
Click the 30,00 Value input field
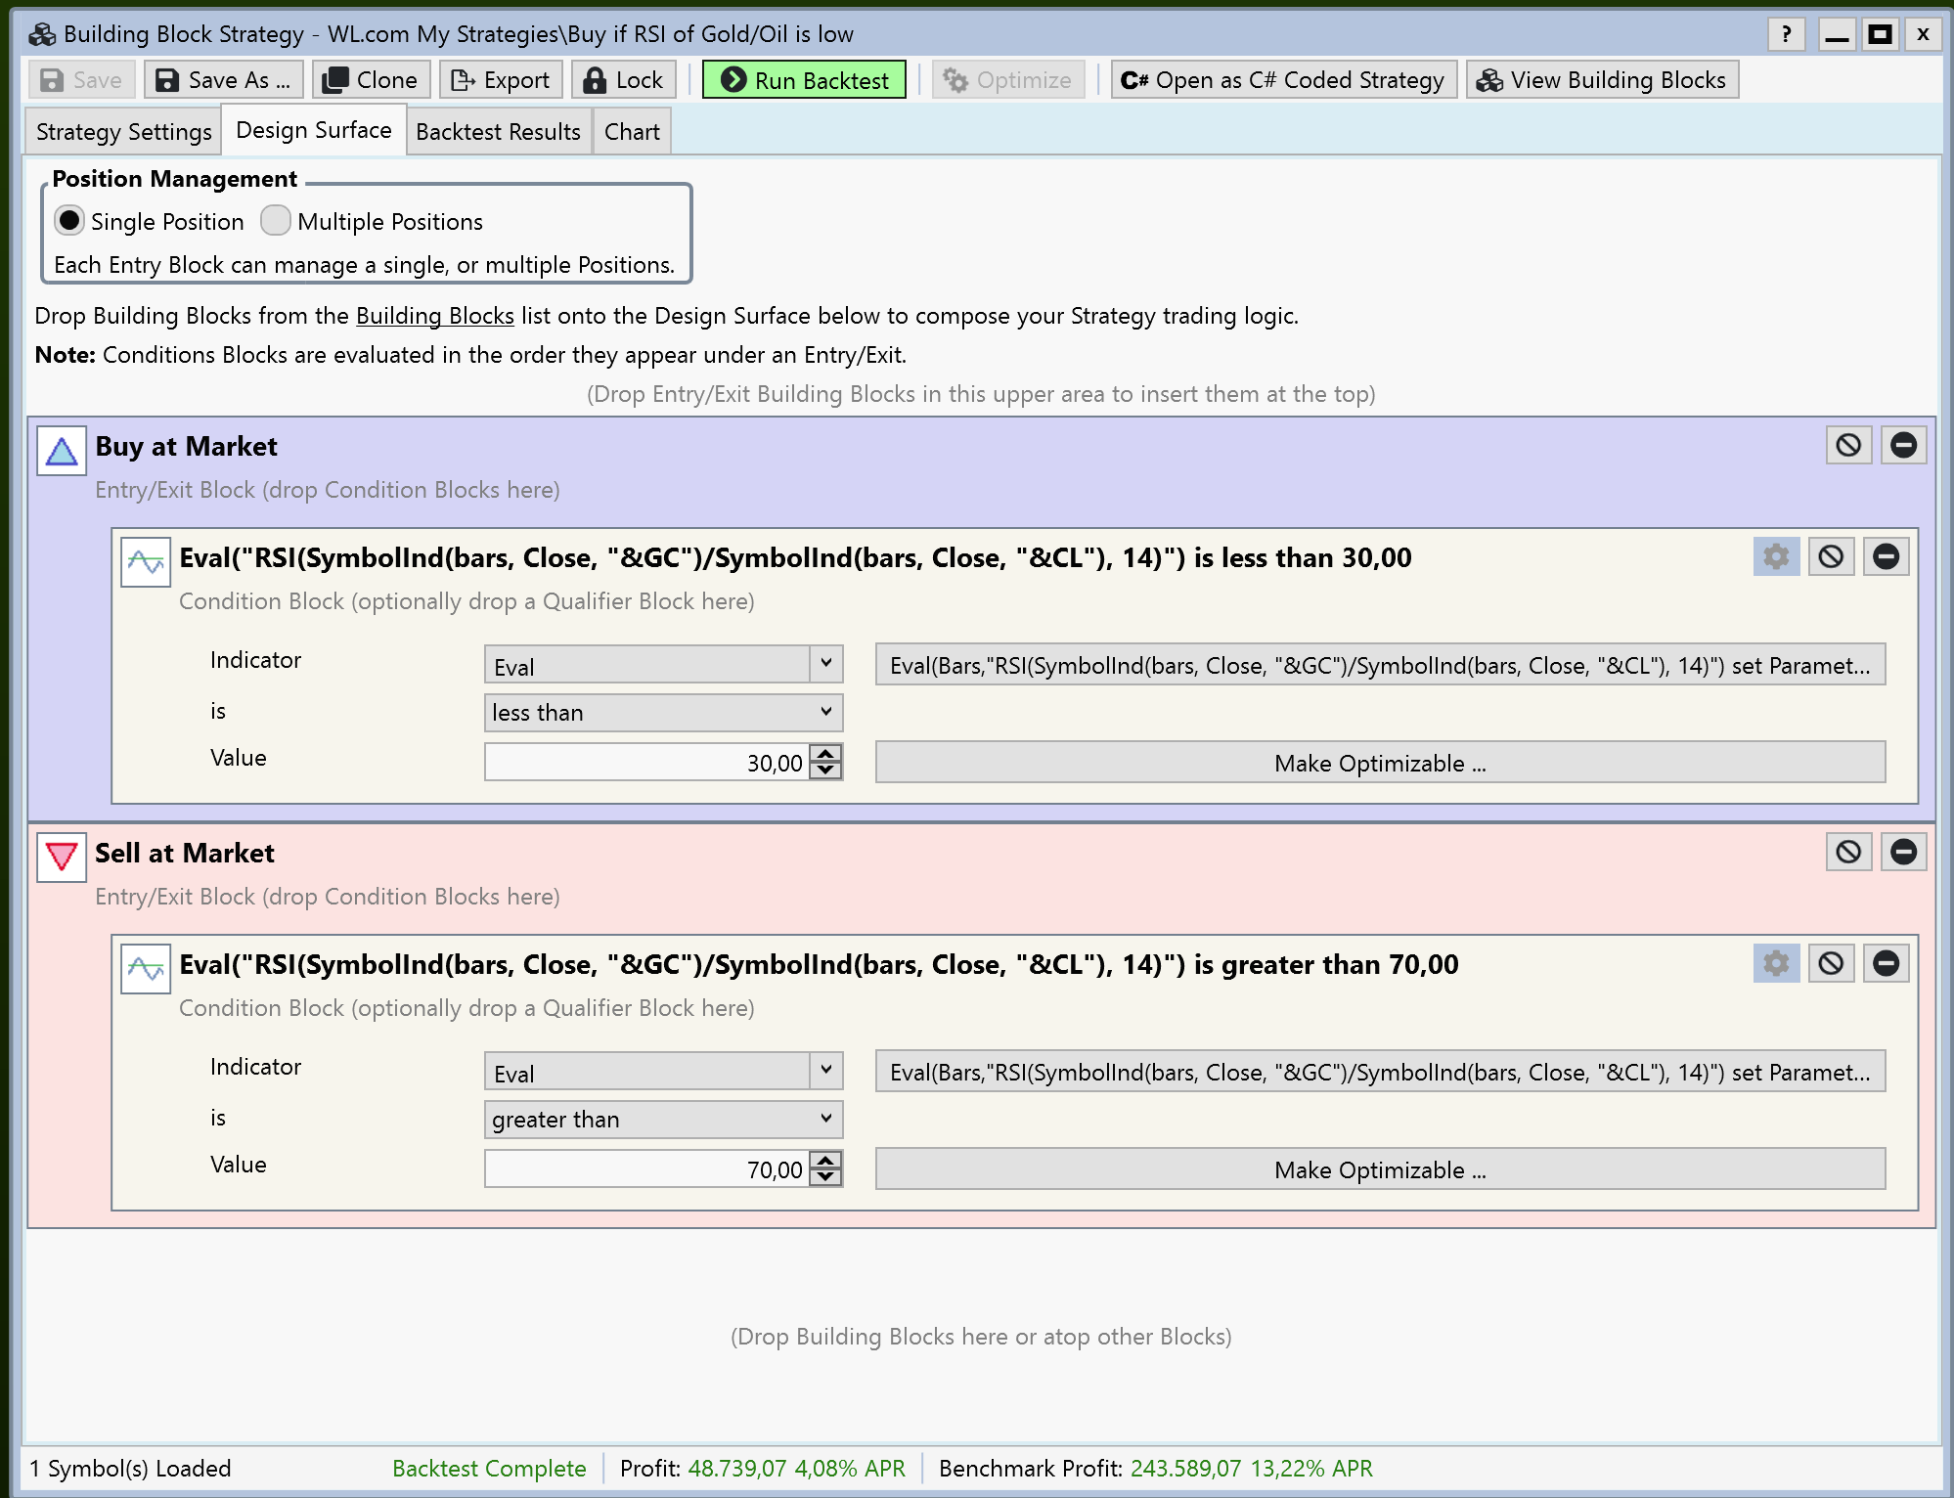pyautogui.click(x=645, y=763)
